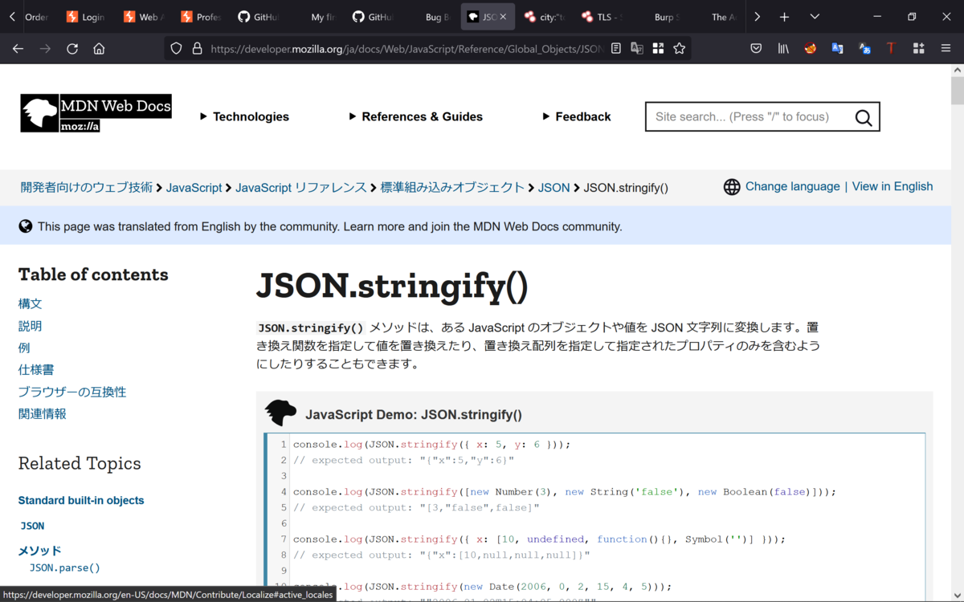Toggle reader view in address bar
This screenshot has height=602, width=964.
616,48
